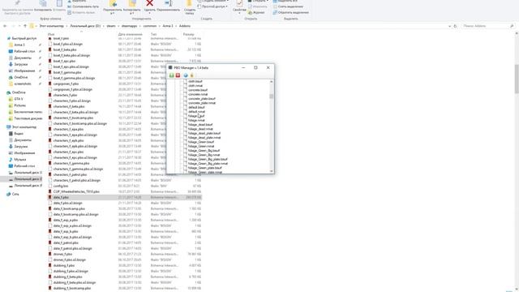Click the yellow icon in PBO Manager toolbar

(191, 75)
